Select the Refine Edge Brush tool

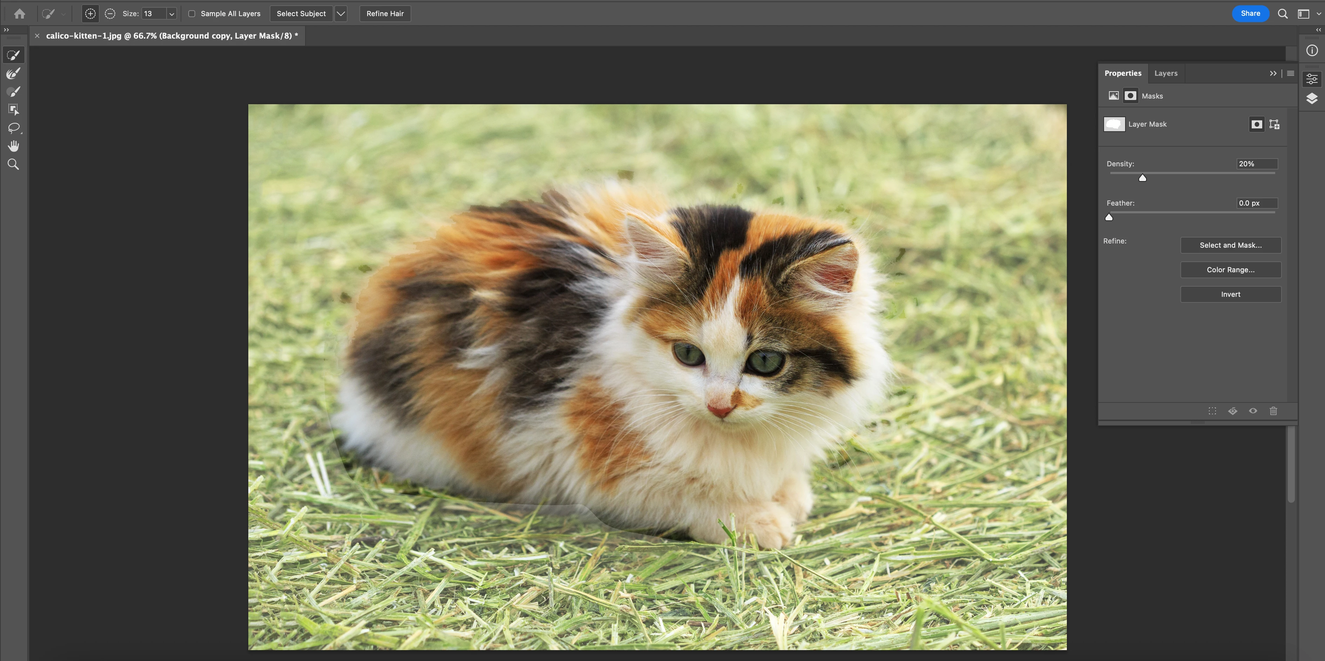pyautogui.click(x=13, y=74)
